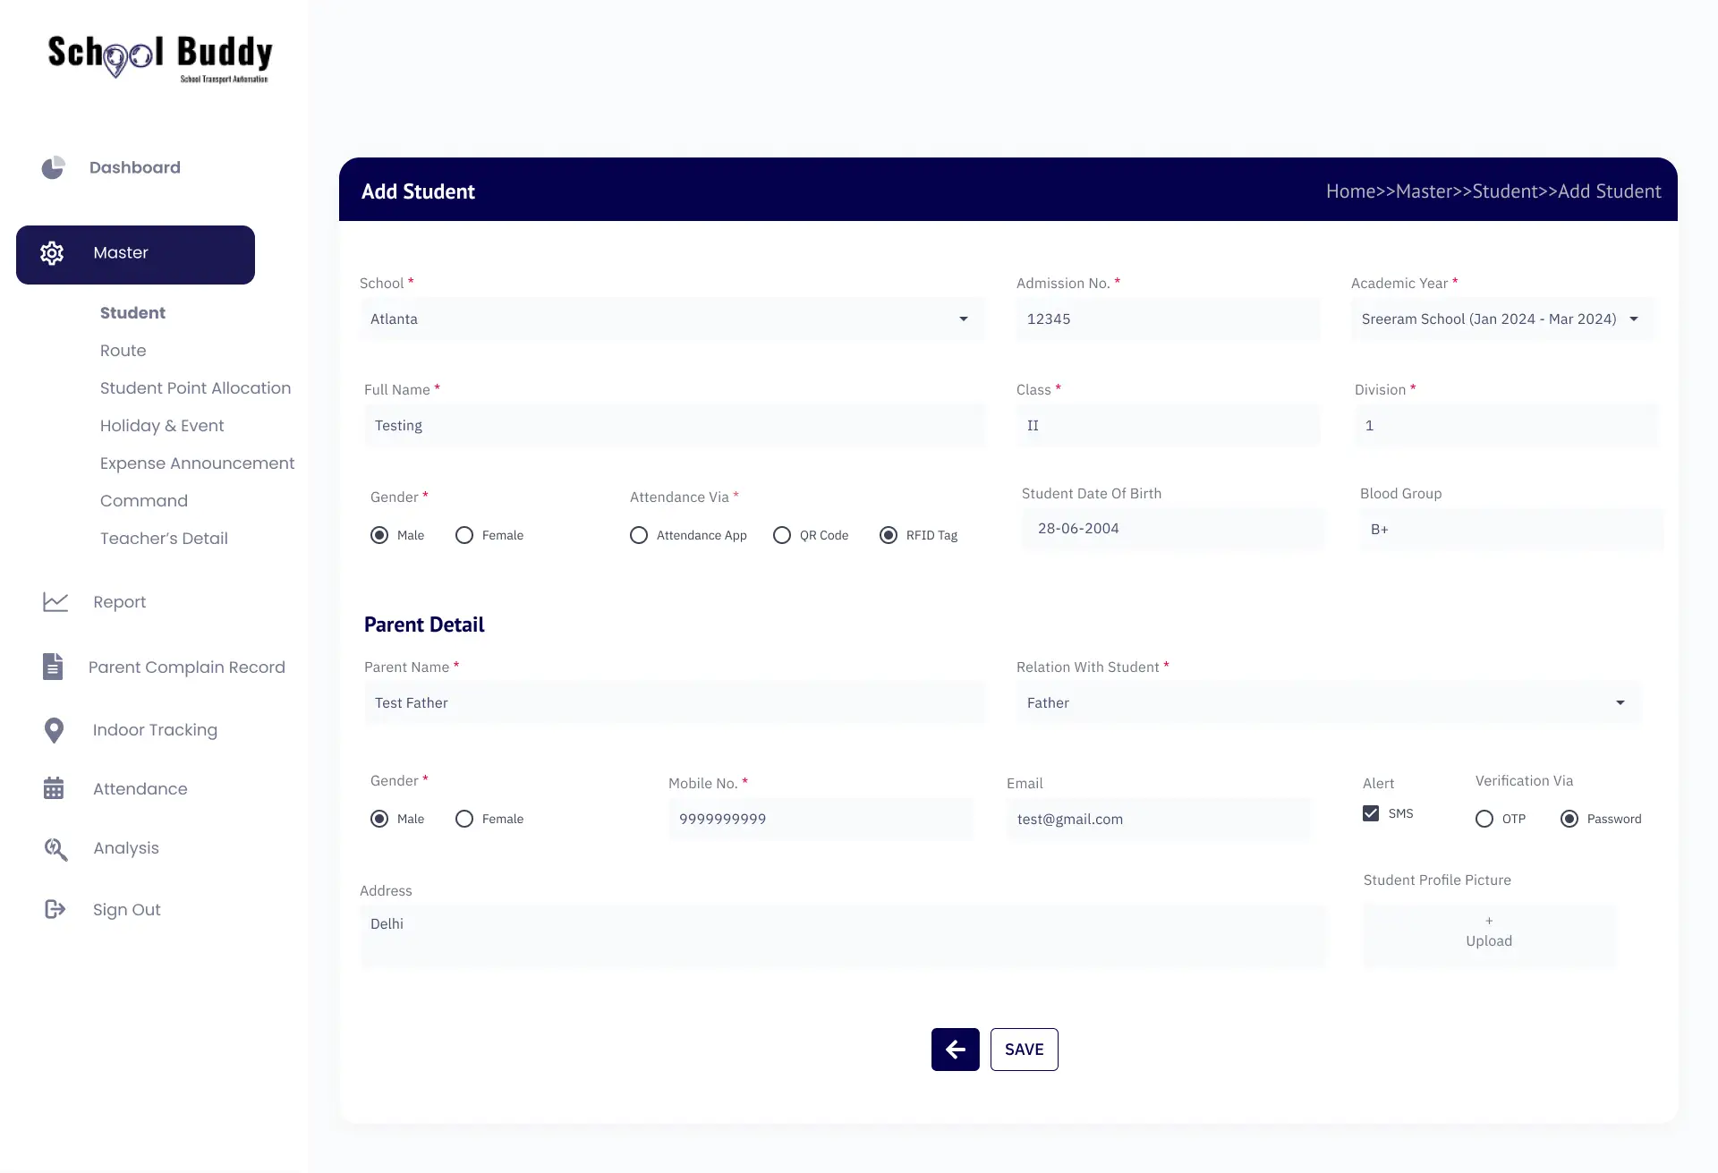
Task: Click the back arrow button near Save
Action: point(955,1049)
